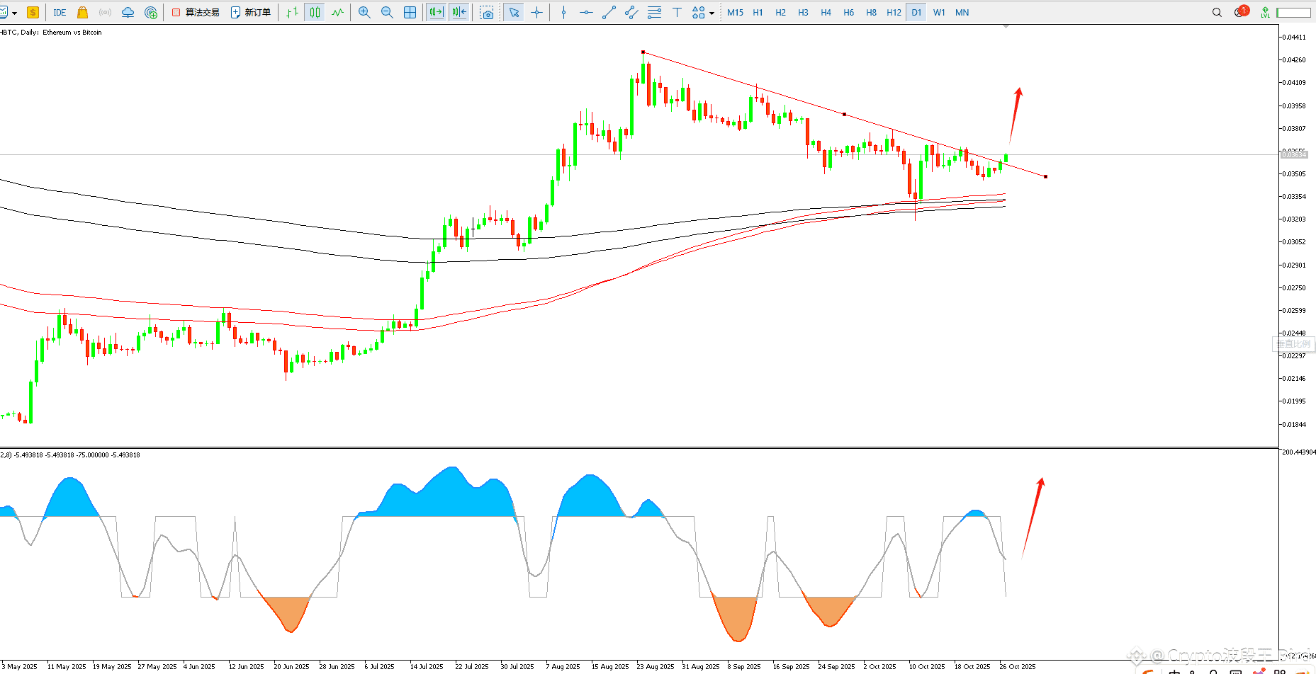This screenshot has width=1316, height=674.
Task: Select the trendline end anchor point
Action: pos(1045,176)
